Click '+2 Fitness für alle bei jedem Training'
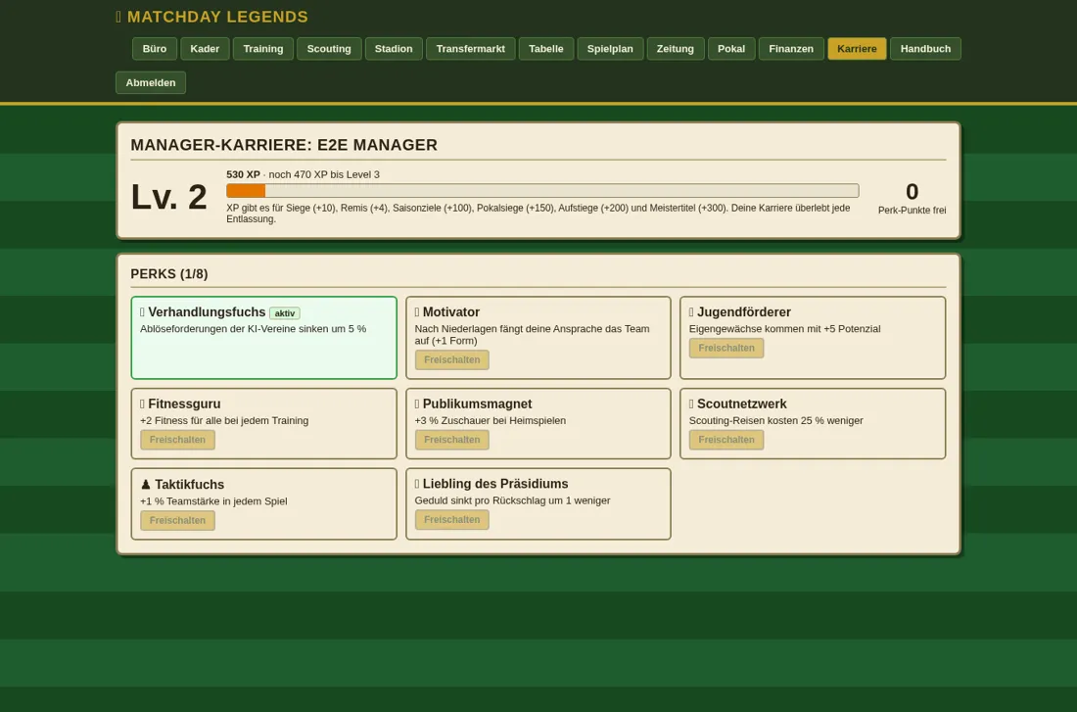The height and width of the screenshot is (712, 1077). coord(224,420)
